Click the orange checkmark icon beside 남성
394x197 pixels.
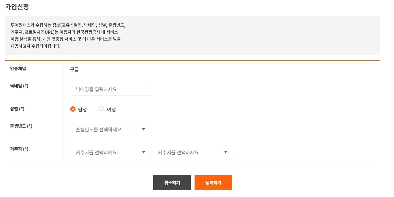pyautogui.click(x=73, y=109)
